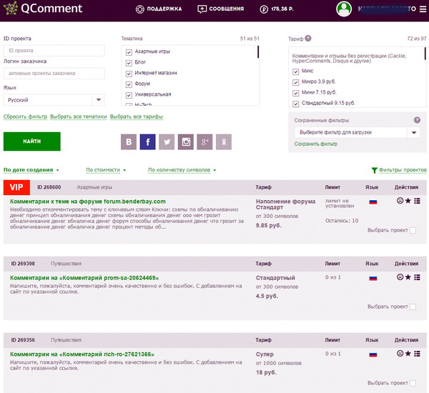Open Фильтры проектов link
This screenshot has width=429, height=393.
(403, 170)
